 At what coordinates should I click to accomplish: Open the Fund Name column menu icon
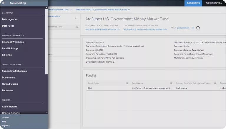[171, 83]
